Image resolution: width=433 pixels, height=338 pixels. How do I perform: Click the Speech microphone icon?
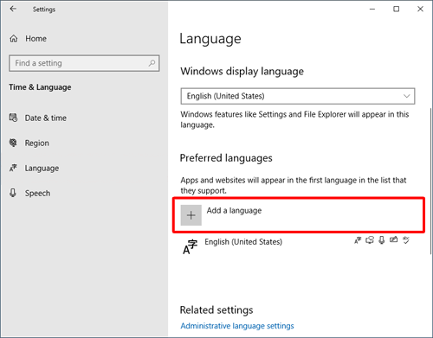[13, 193]
